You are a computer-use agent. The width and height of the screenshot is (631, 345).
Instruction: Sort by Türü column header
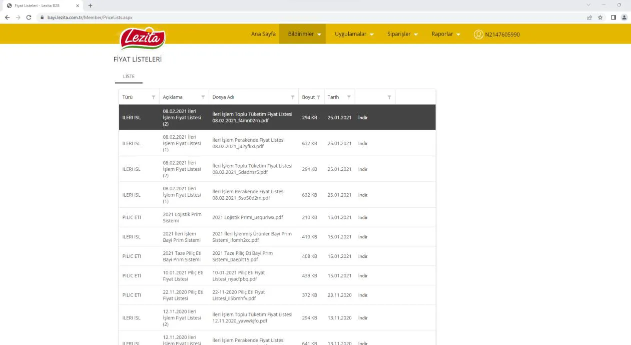coord(128,97)
